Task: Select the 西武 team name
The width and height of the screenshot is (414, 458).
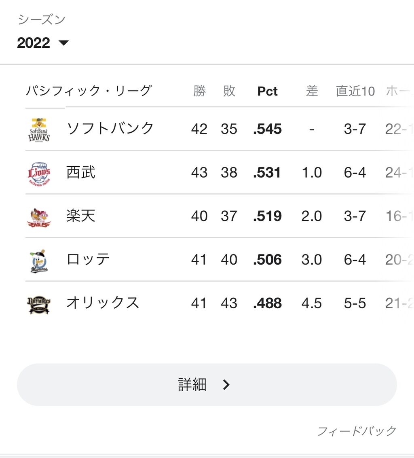Action: tap(81, 172)
